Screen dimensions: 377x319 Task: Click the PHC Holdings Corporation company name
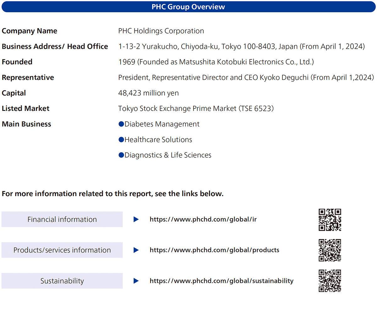(161, 31)
